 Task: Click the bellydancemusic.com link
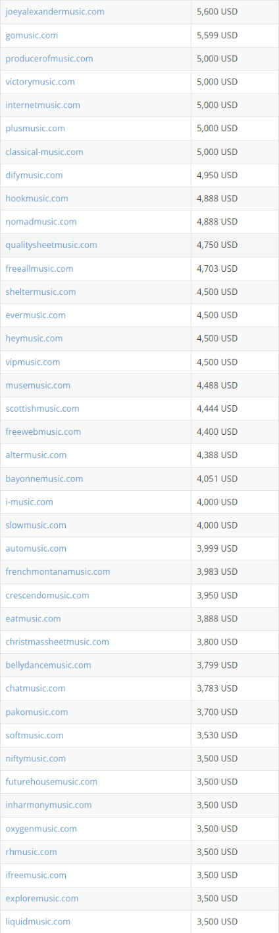click(x=48, y=665)
